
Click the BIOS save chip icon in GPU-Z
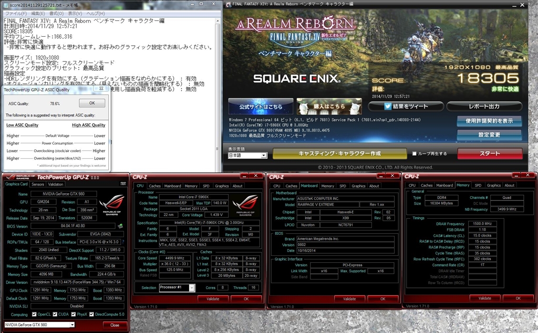pyautogui.click(x=120, y=226)
